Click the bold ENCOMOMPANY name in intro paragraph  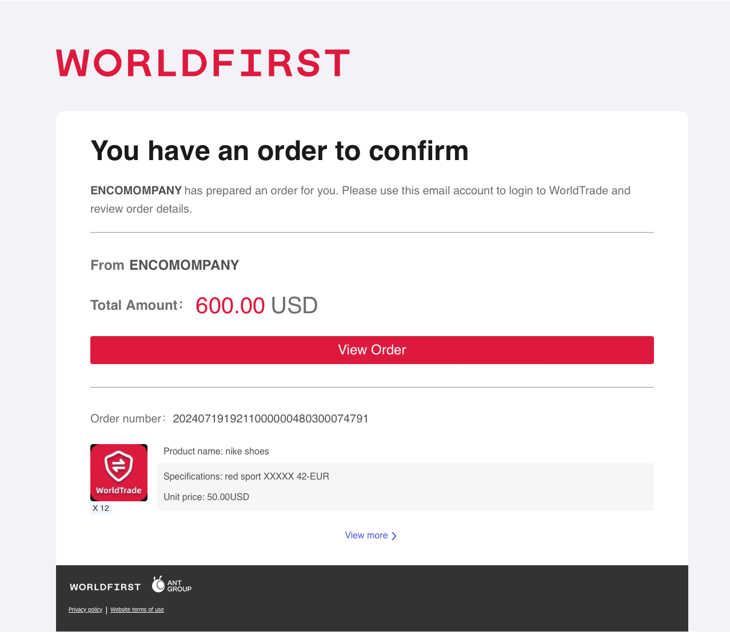click(x=136, y=191)
